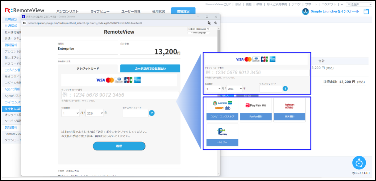This screenshot has width=376, height=181.
Task: Close the Chrome payment popup window
Action: pyautogui.click(x=216, y=17)
